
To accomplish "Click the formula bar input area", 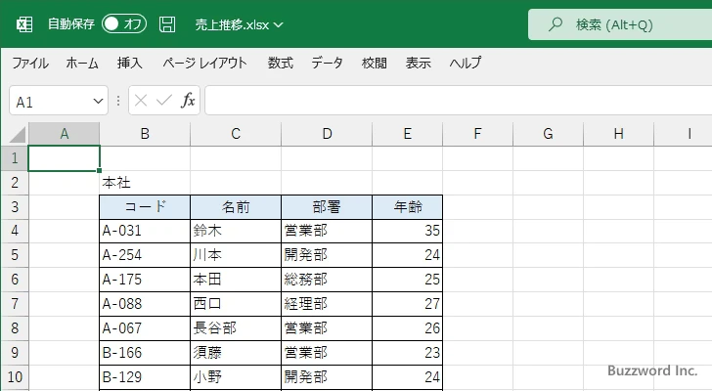I will tap(458, 101).
